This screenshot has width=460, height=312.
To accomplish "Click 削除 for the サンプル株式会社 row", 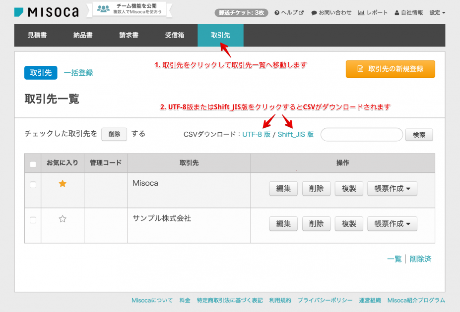I will (x=316, y=224).
